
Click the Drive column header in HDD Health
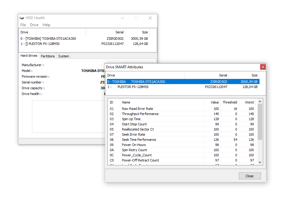[x=52, y=32]
